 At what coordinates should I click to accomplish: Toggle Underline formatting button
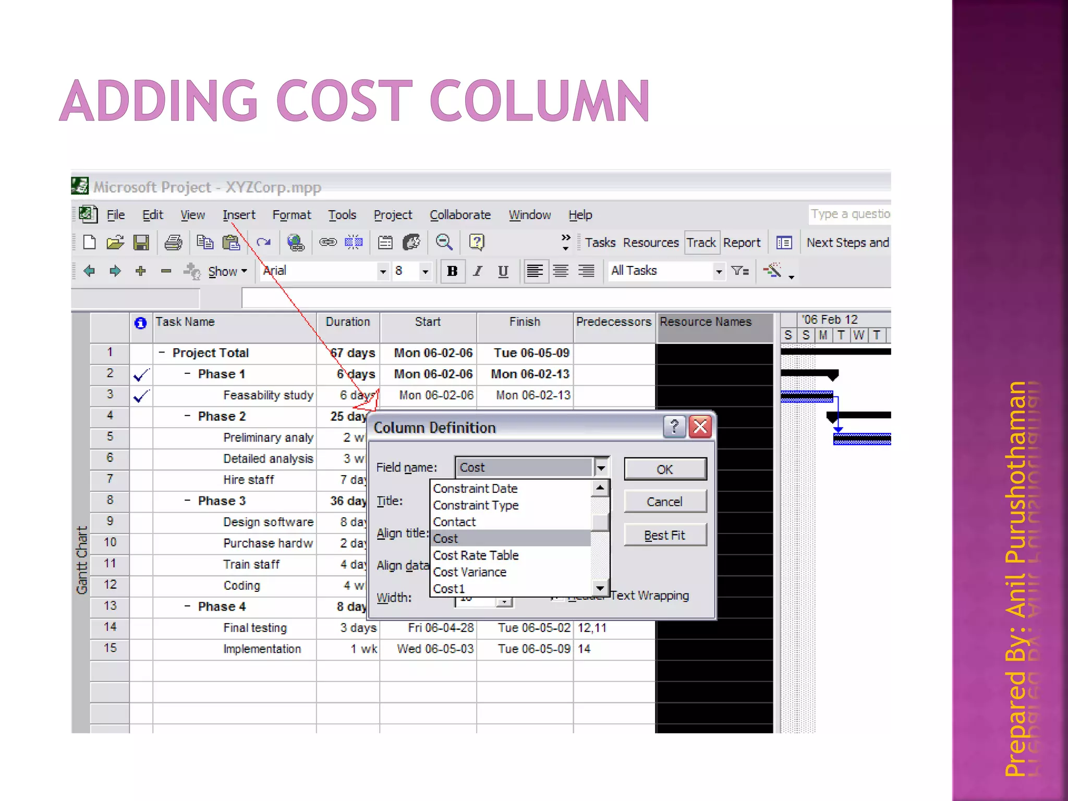tap(503, 271)
